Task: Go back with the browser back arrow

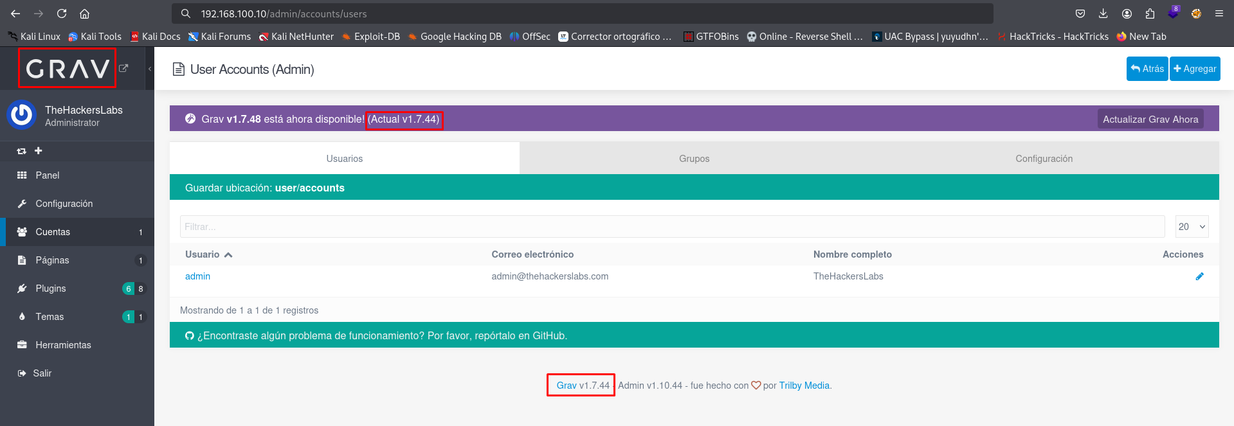Action: tap(15, 13)
